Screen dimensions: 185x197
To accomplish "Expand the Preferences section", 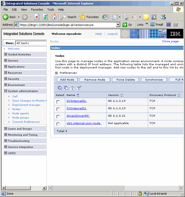I will click(56, 73).
